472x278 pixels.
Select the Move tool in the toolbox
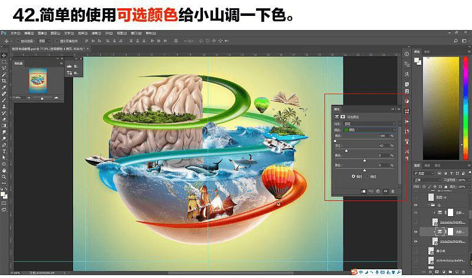4,55
